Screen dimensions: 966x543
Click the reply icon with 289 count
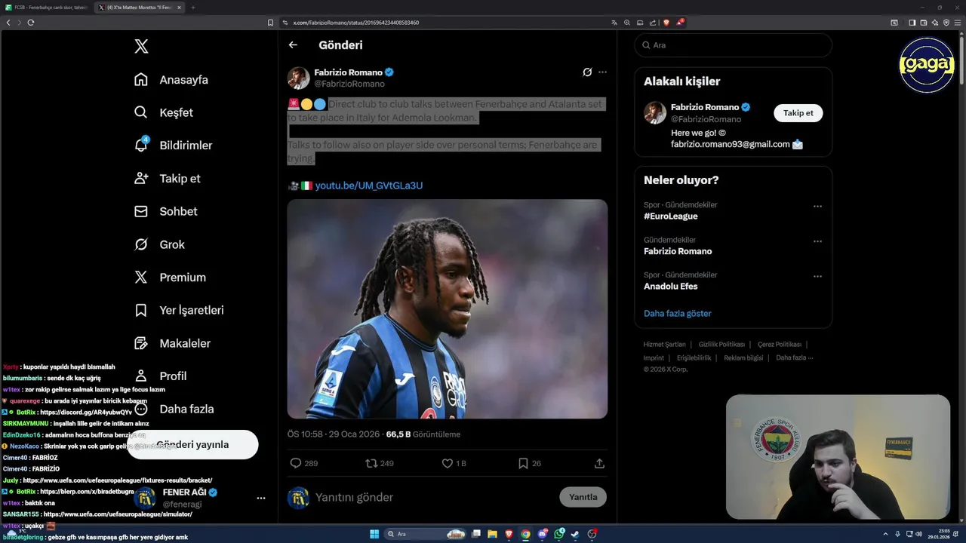[x=296, y=463]
